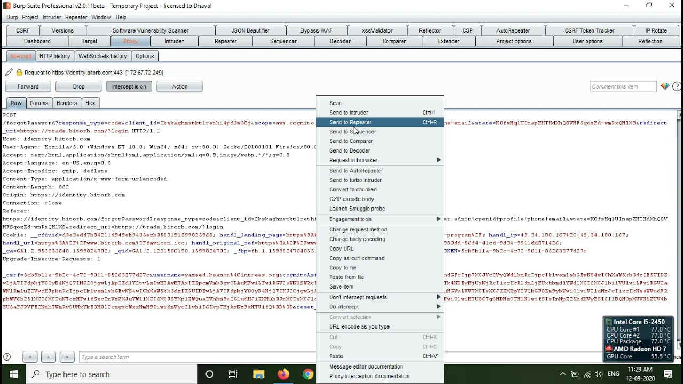Open the Decoder tool tab
Screen dimensions: 683x384
click(340, 41)
